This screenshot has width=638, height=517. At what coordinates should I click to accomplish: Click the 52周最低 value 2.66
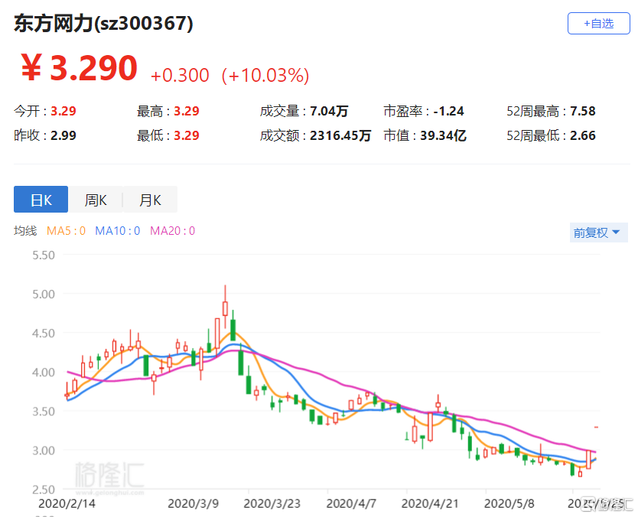point(583,135)
